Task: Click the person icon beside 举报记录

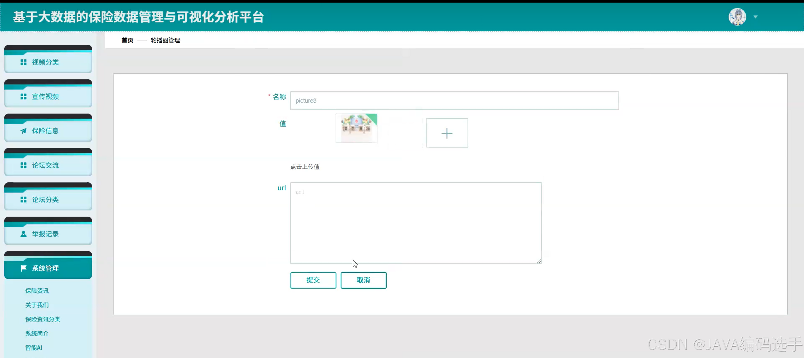Action: [23, 234]
